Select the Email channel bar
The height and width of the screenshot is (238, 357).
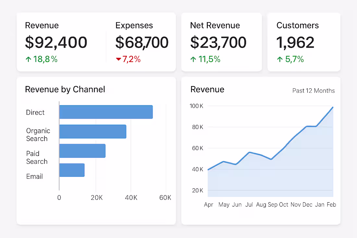click(72, 170)
